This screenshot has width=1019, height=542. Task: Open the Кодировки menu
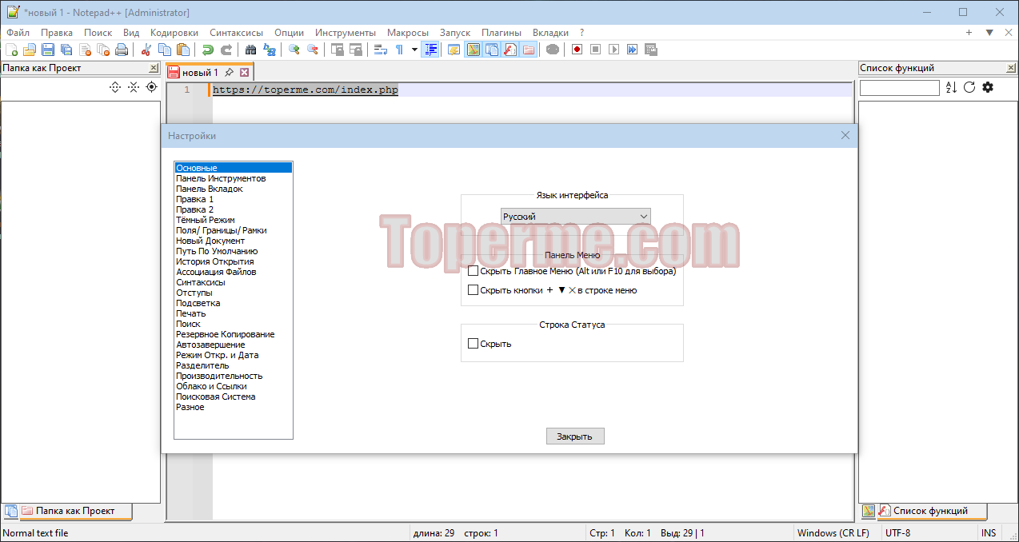click(x=174, y=33)
